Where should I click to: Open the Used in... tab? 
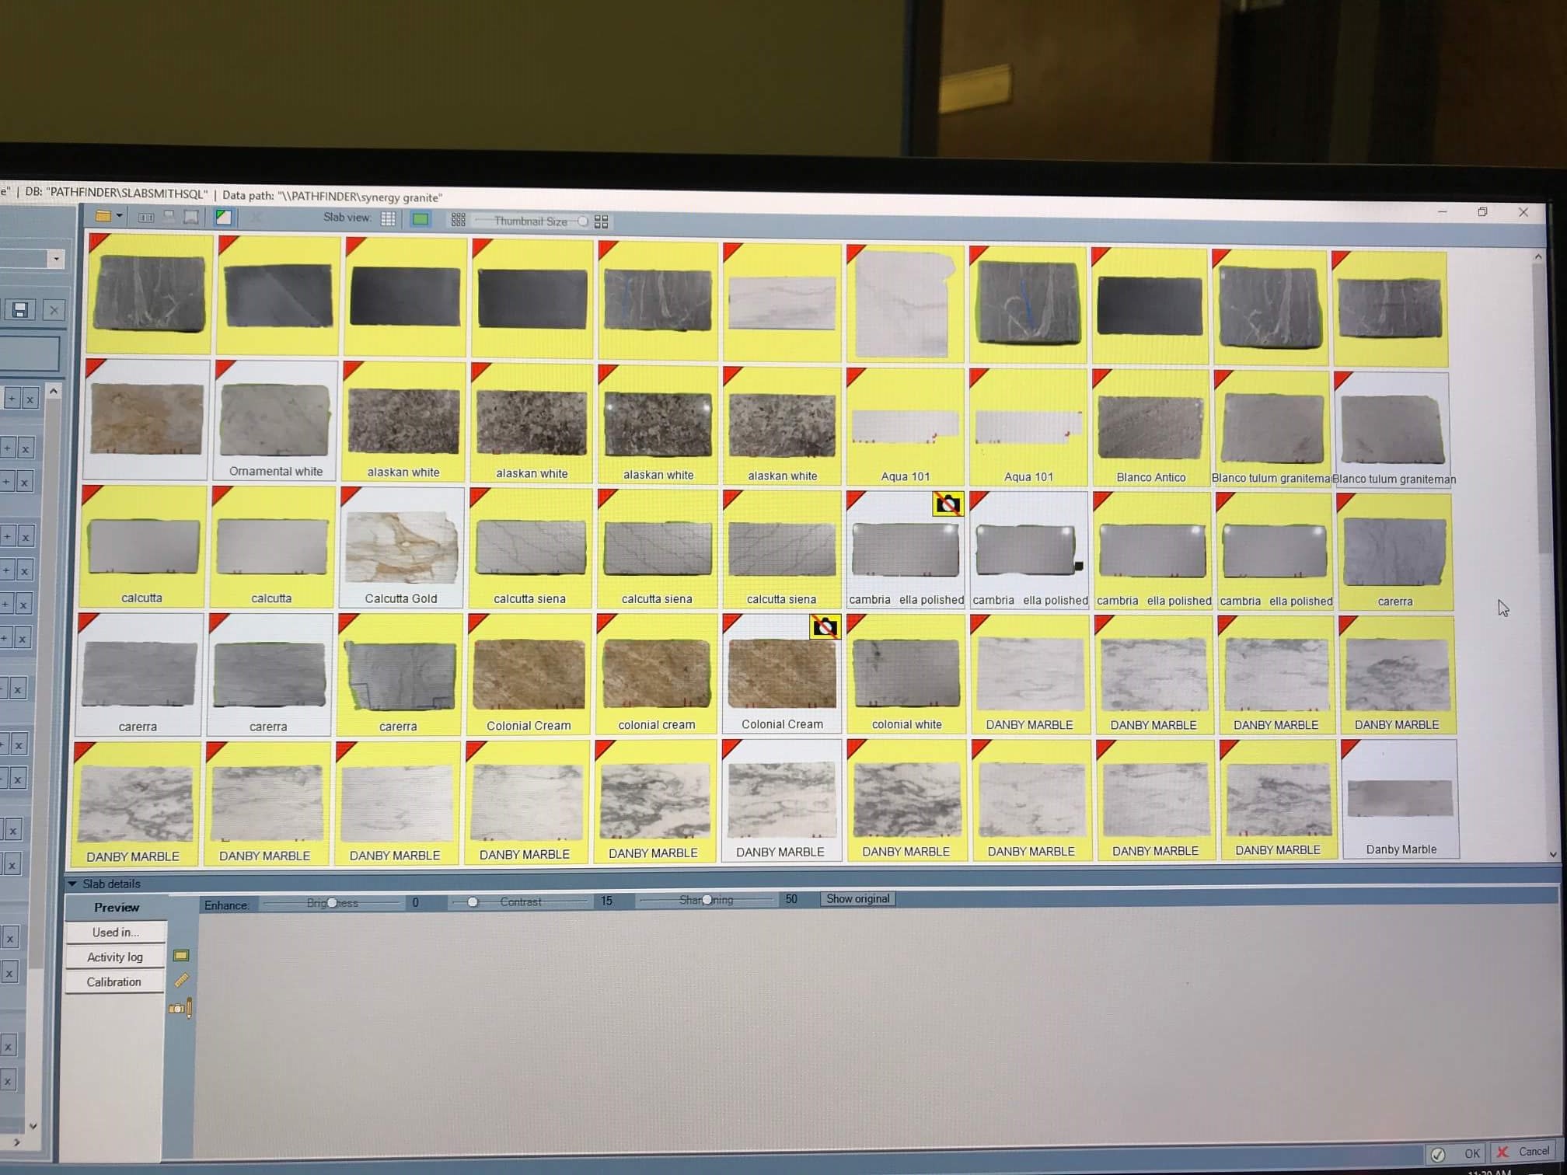pos(115,932)
